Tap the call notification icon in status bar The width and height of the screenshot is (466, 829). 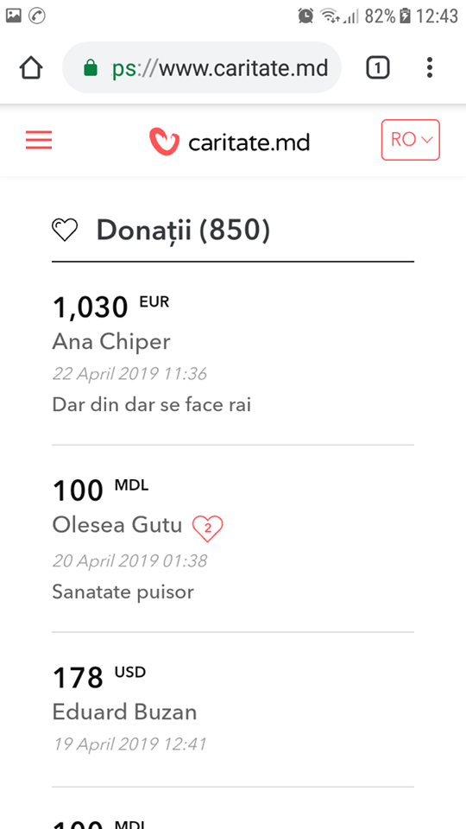click(x=37, y=16)
